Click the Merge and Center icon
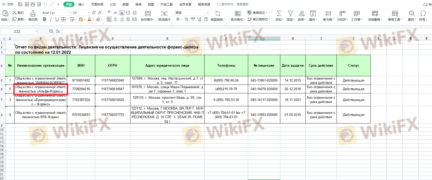Image resolution: width=432 pixels, height=180 pixels. point(148,13)
